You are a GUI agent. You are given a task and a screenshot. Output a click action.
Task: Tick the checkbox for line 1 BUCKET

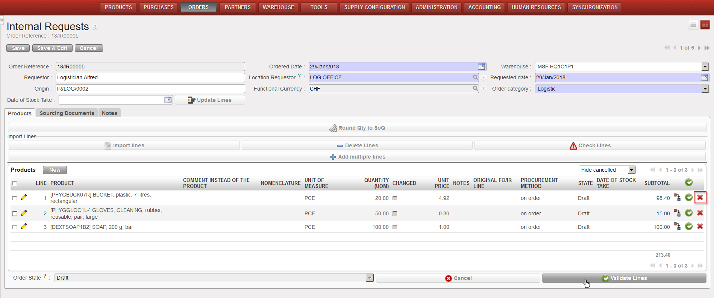15,198
